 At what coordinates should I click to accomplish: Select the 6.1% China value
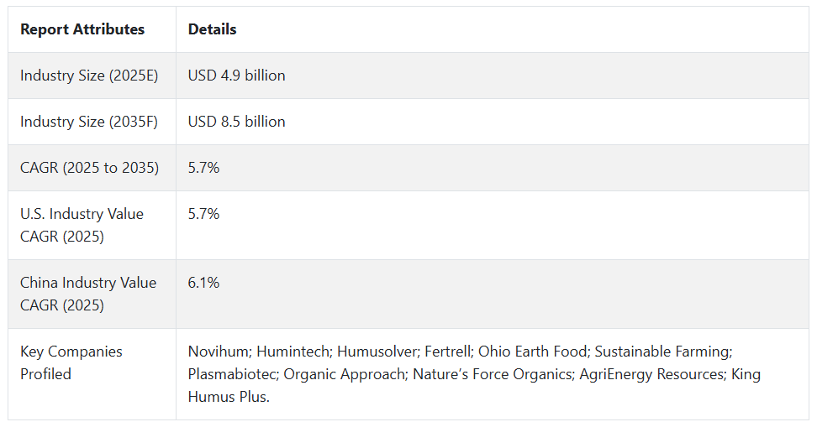203,283
